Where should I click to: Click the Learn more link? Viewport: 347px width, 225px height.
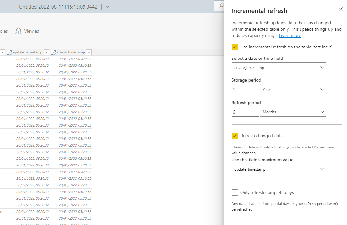(x=290, y=36)
